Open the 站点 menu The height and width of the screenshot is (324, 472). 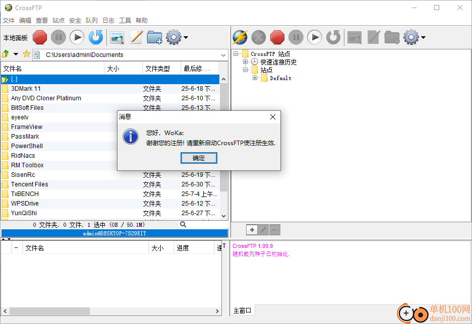[58, 21]
